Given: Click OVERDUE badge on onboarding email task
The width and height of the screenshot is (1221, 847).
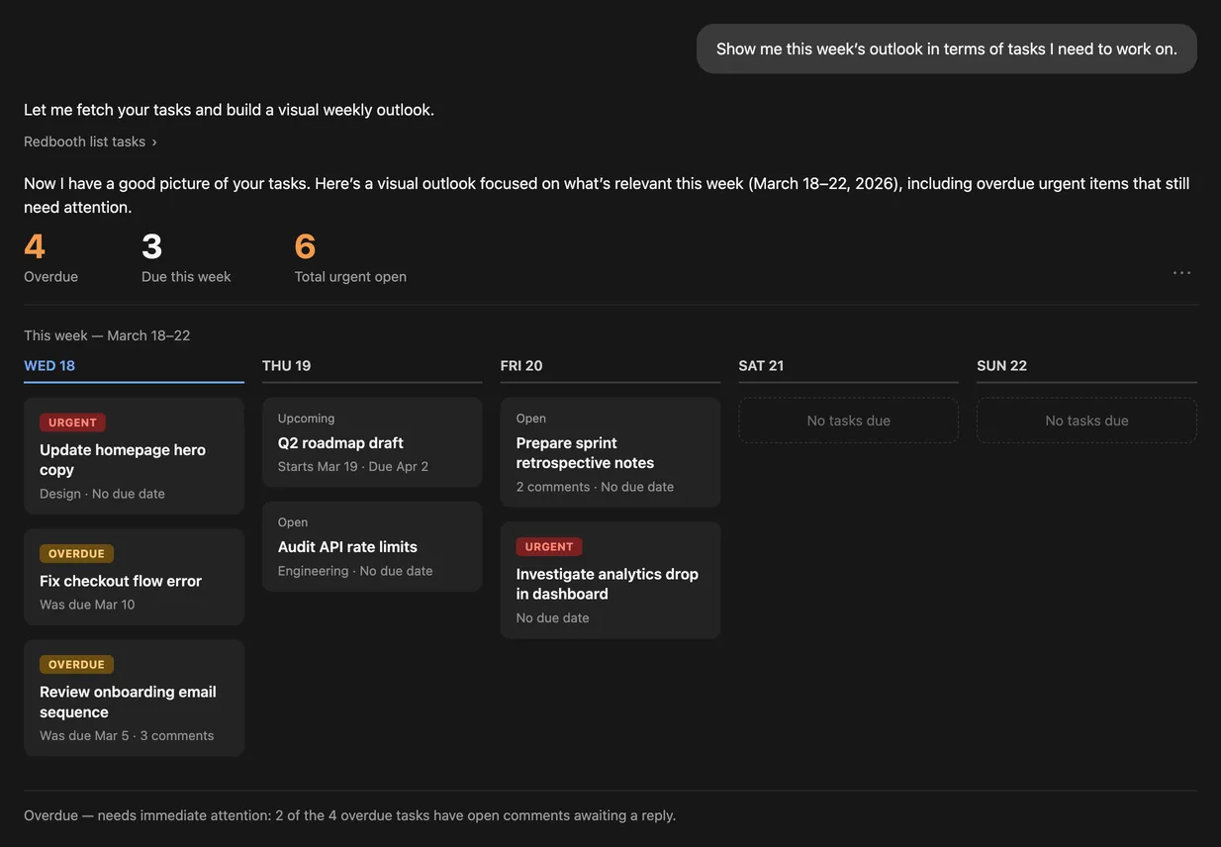Looking at the screenshot, I should click(76, 664).
